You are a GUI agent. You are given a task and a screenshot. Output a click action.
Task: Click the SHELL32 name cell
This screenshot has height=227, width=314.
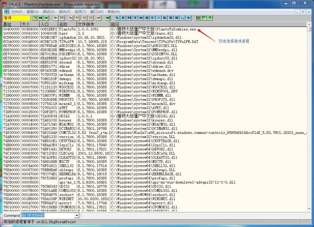point(66,166)
